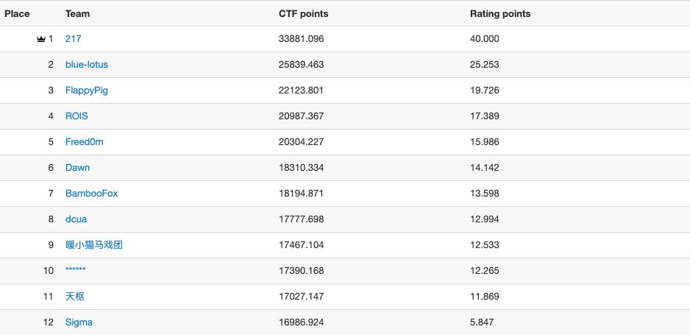Click the crown icon beside first place
Screen dimensions: 690x335
point(41,39)
